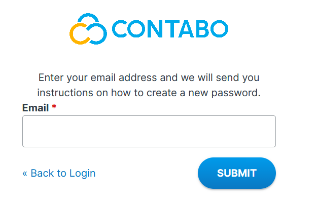Click the Email field label
The height and width of the screenshot is (205, 316).
[x=36, y=108]
